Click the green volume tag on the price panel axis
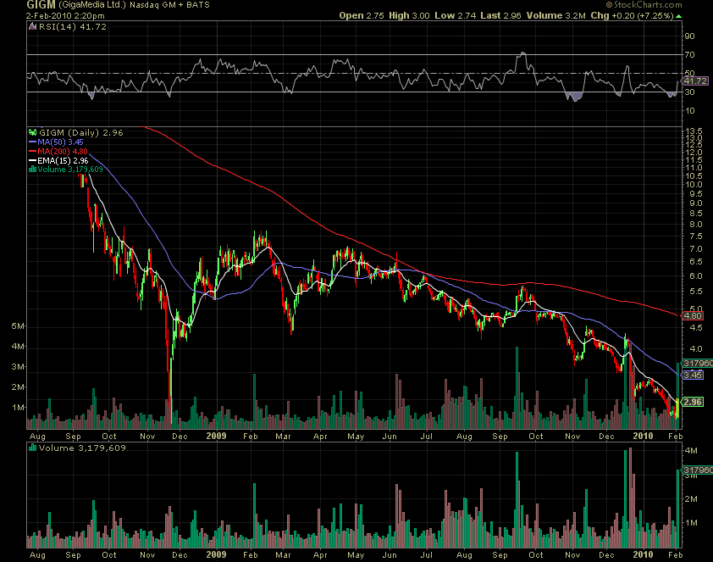Viewport: 713px width, 562px height. tap(698, 363)
